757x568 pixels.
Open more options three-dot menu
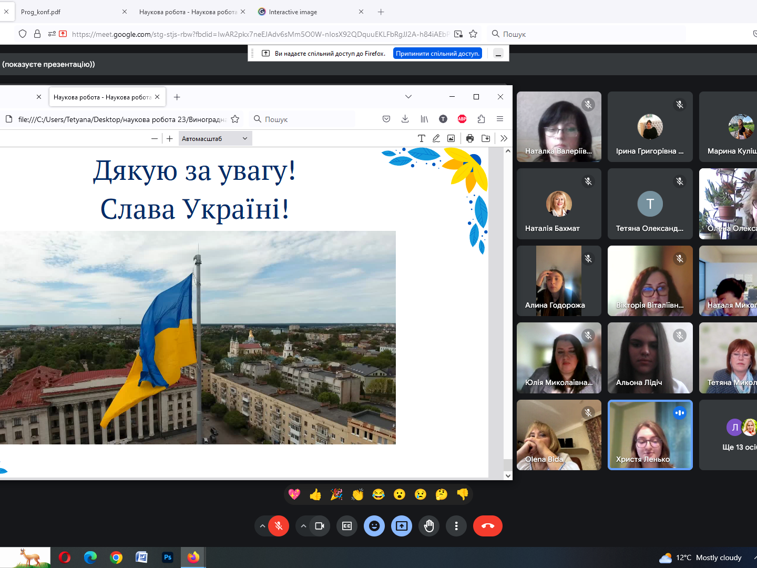(456, 526)
